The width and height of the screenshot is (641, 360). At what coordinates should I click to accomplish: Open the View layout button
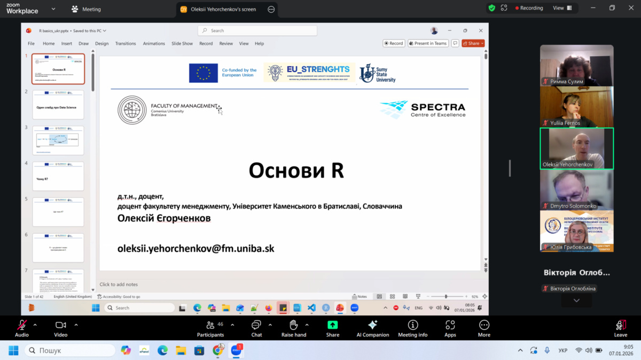[x=562, y=8]
